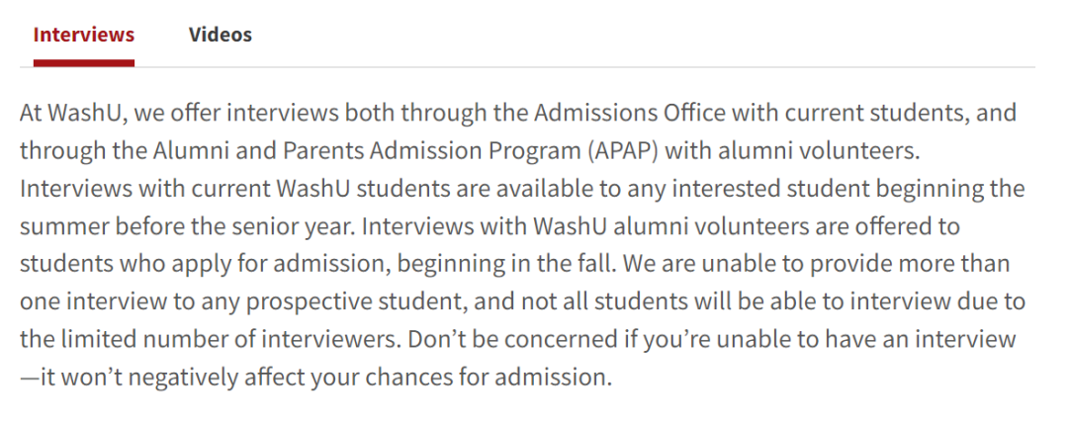Select the Interviews tab
The image size is (1068, 424).
click(x=83, y=35)
